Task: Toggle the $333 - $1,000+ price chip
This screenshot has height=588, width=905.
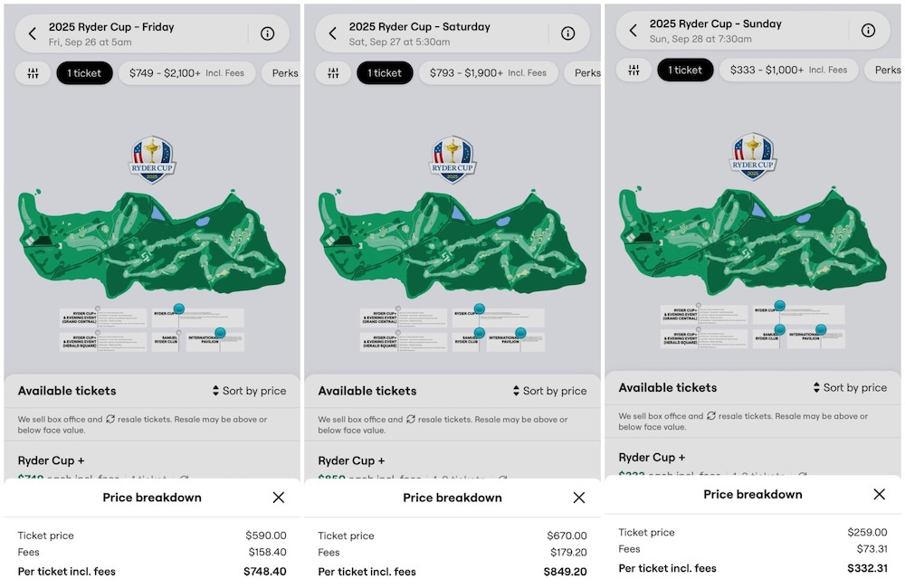Action: click(788, 71)
